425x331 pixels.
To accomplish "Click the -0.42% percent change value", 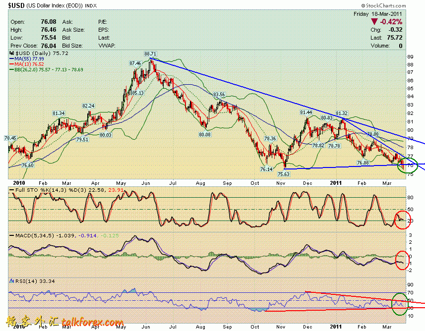I will (391, 22).
